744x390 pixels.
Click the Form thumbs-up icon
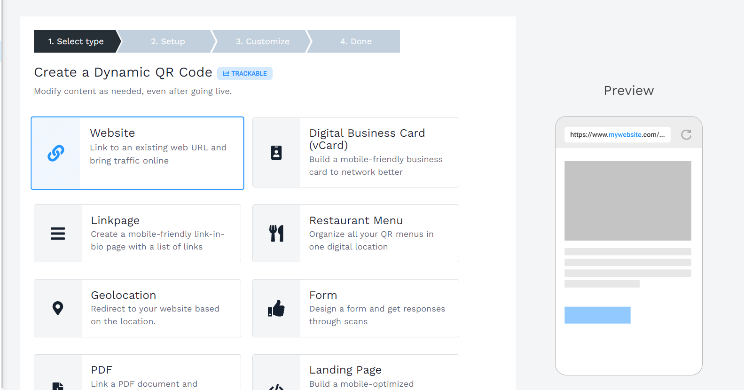click(276, 308)
